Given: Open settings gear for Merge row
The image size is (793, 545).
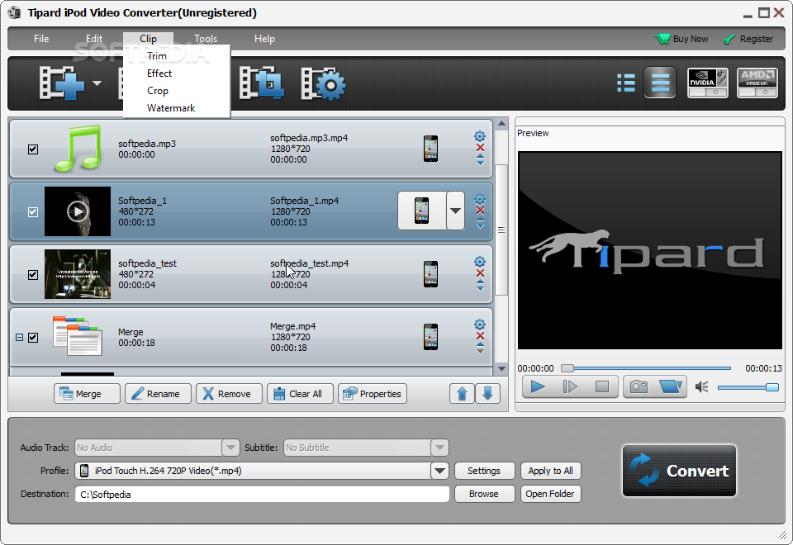Looking at the screenshot, I should (479, 325).
